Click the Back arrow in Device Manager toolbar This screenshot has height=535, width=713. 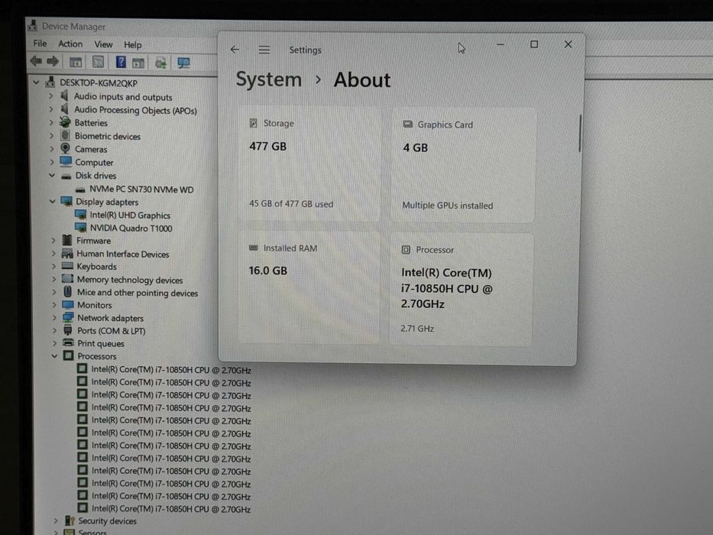tap(36, 61)
